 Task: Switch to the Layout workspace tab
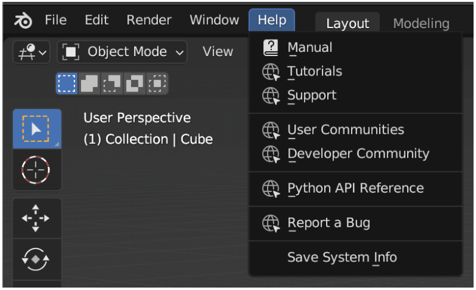click(347, 23)
